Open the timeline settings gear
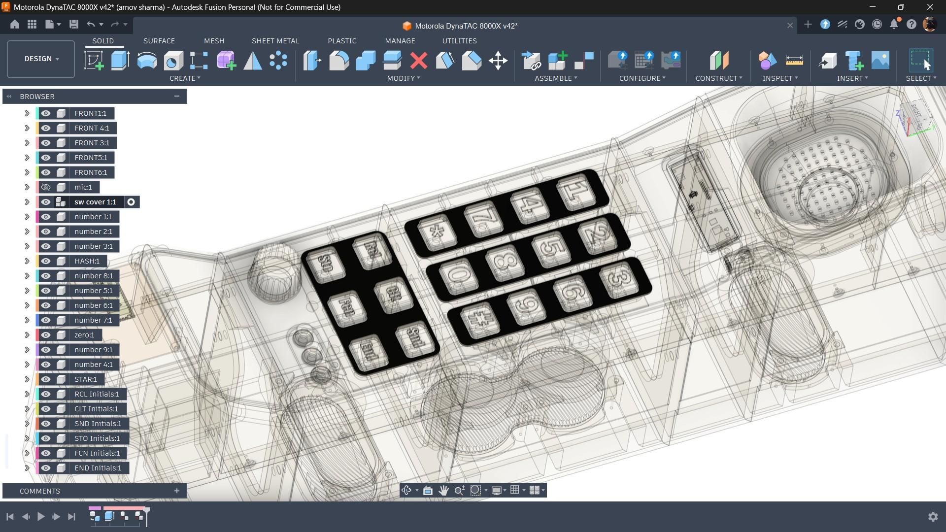 coord(933,517)
